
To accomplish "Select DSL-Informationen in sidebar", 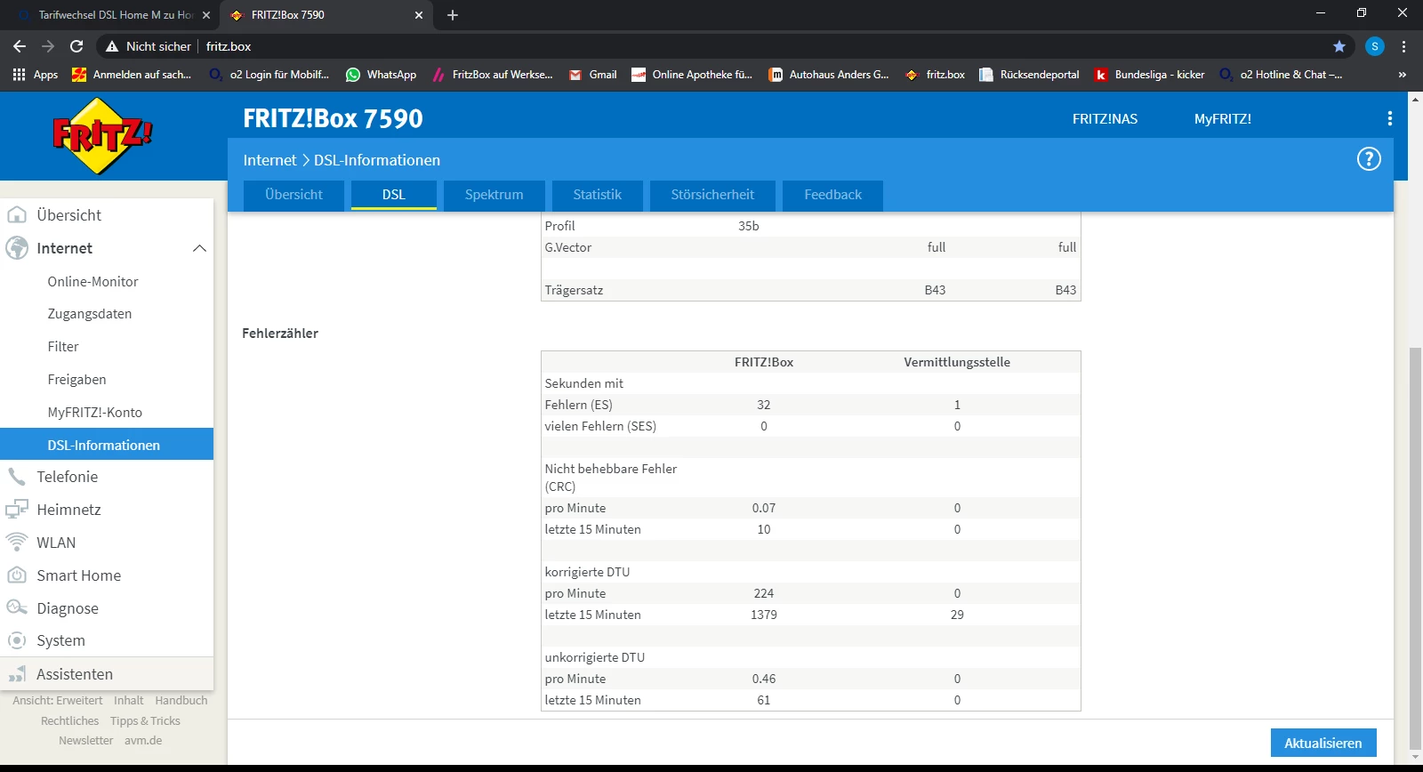I will coord(107,445).
